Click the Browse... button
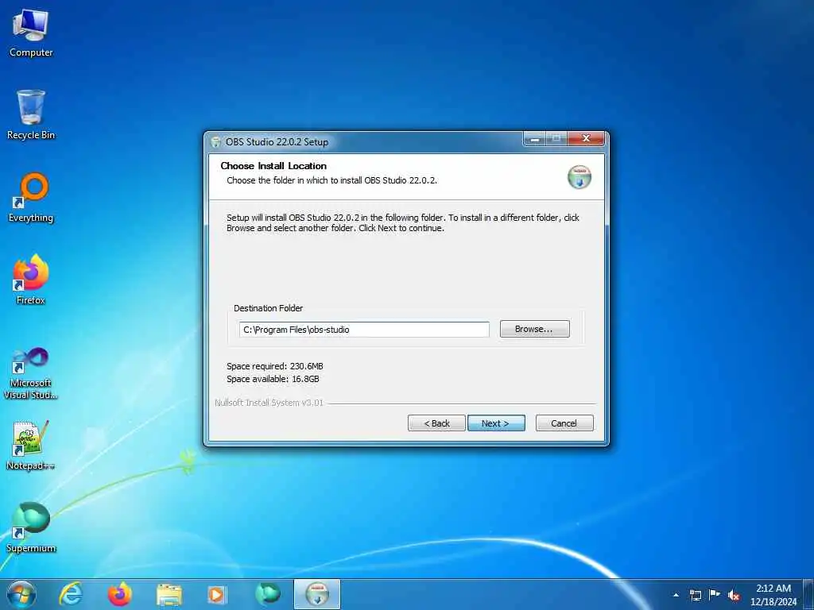 [535, 329]
